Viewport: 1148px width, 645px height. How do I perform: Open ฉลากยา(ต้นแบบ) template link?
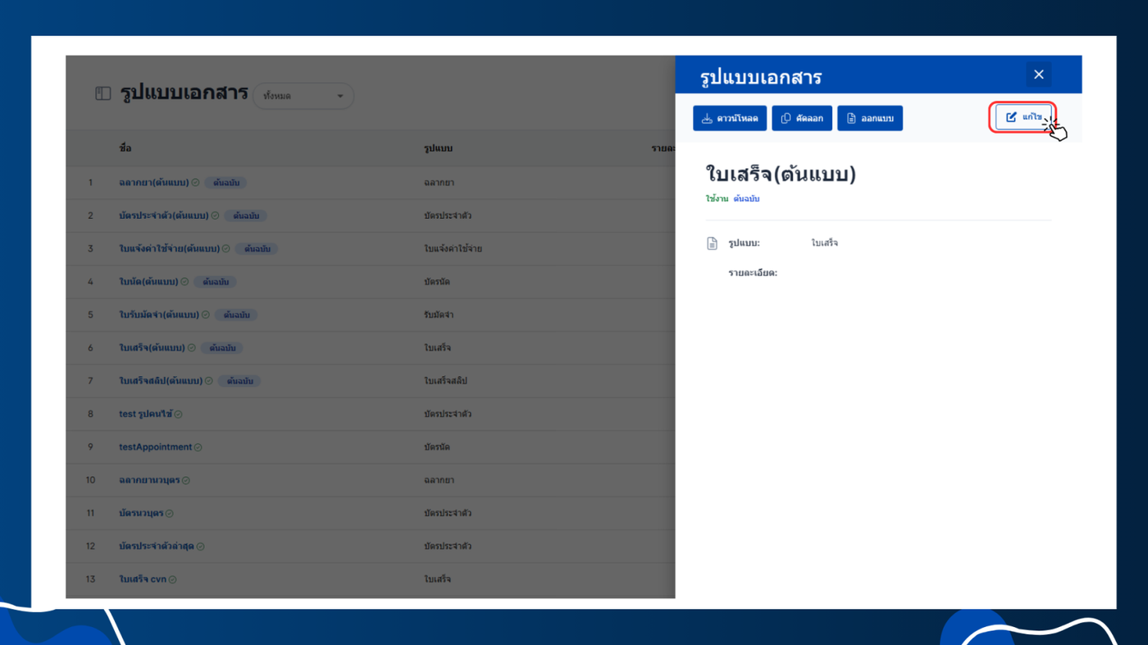point(153,183)
